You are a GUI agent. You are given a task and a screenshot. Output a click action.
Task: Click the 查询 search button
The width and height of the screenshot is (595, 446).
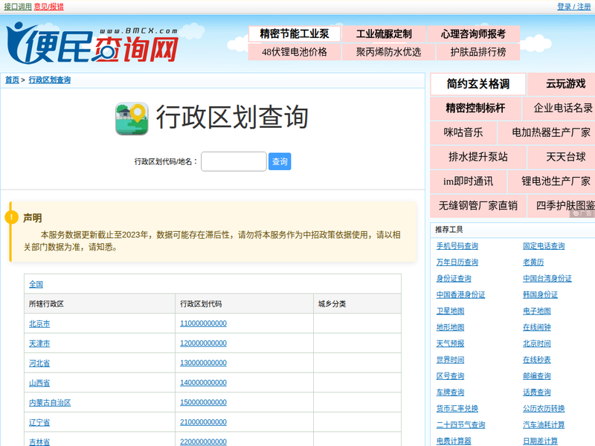[280, 161]
